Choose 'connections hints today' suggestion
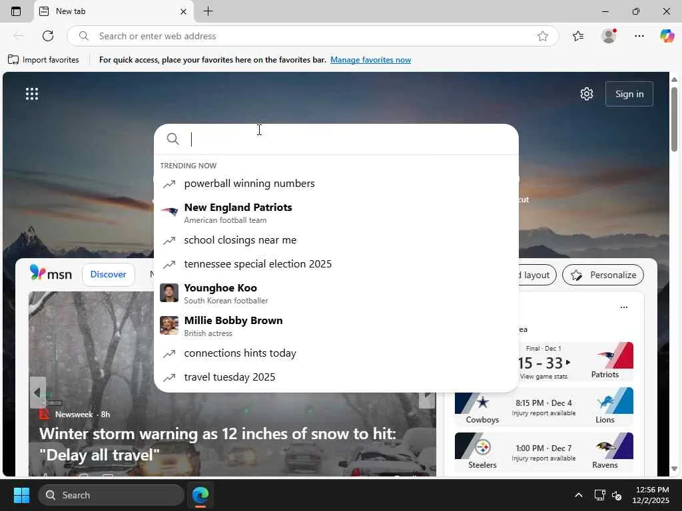 pos(336,353)
